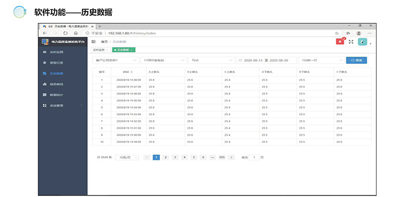The height and width of the screenshot is (197, 415).
Task: Toggle fullscreen with the expand icon
Action: (351, 42)
